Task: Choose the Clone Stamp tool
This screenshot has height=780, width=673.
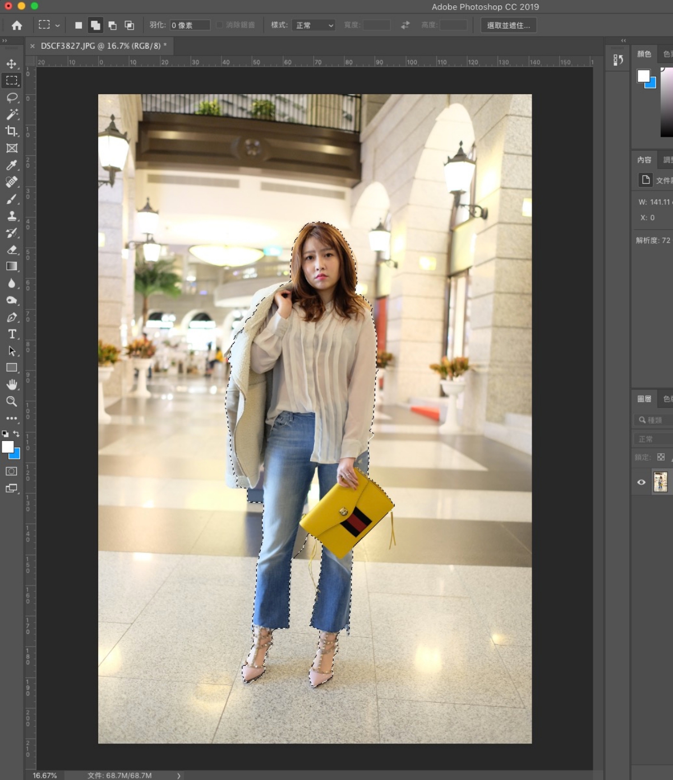Action: 12,216
